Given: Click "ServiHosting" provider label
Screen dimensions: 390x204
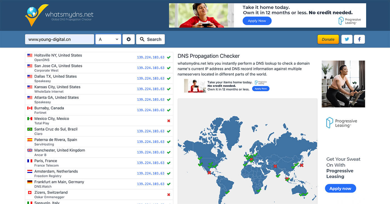Looking at the screenshot, I should coord(44,144).
